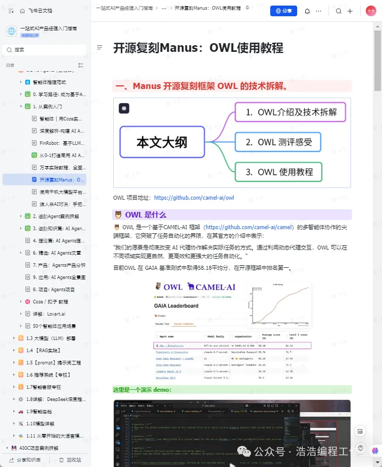Click the pin icon next to breadcrumb title
The image size is (382, 467).
tap(247, 8)
